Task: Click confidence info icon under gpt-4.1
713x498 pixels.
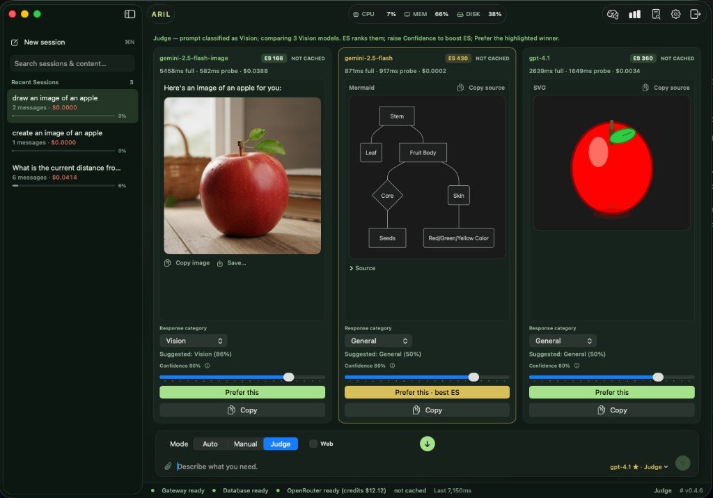Action: click(x=577, y=366)
